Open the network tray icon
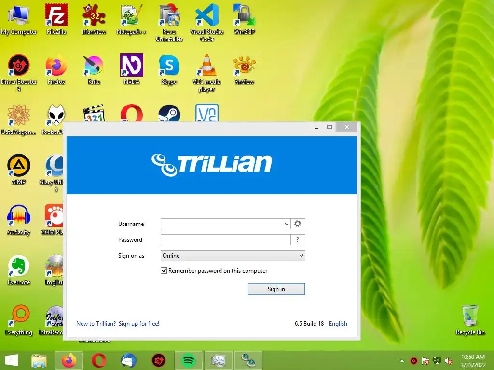 [x=437, y=361]
